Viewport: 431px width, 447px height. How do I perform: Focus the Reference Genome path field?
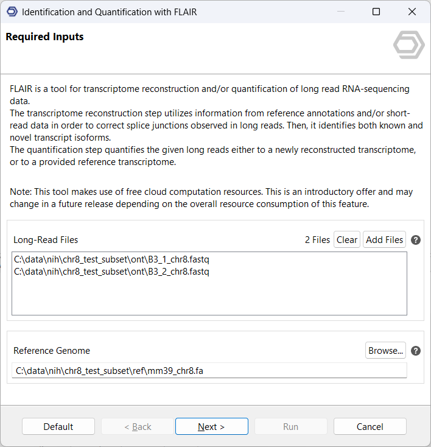coord(209,370)
